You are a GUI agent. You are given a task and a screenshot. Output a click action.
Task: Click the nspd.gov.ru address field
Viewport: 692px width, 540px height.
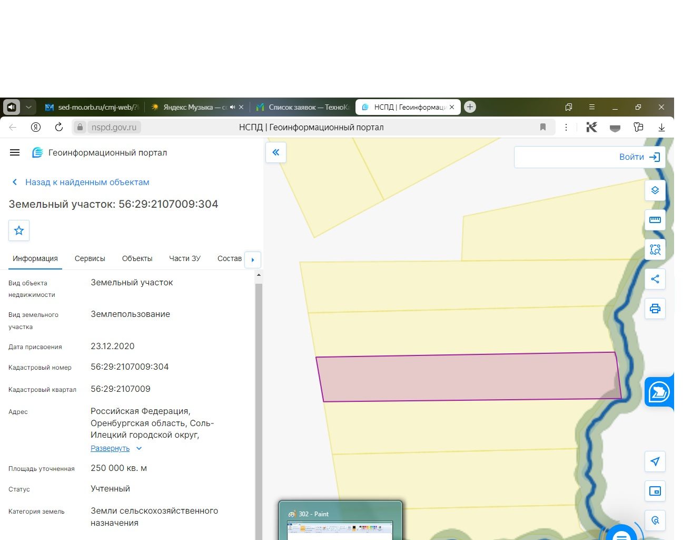point(114,127)
